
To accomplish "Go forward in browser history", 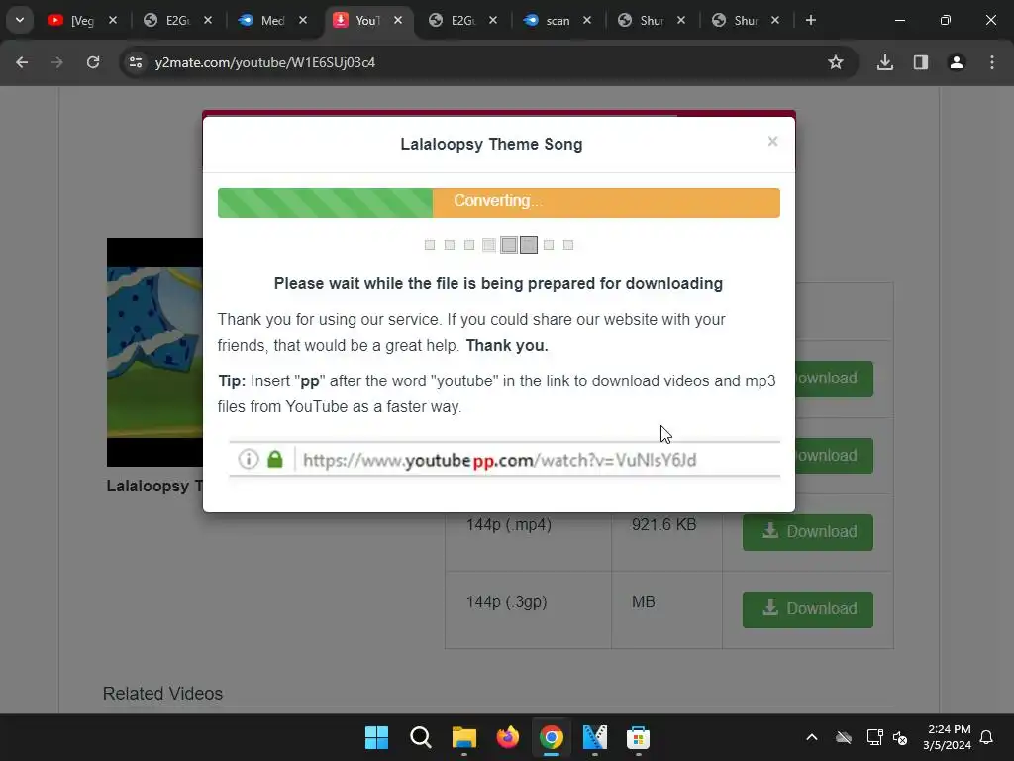I will (57, 62).
